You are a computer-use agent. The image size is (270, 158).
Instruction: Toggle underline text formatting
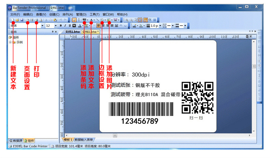[70, 26]
